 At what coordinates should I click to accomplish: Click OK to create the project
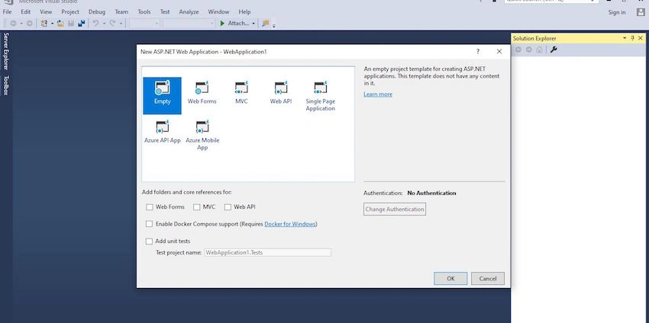click(450, 278)
